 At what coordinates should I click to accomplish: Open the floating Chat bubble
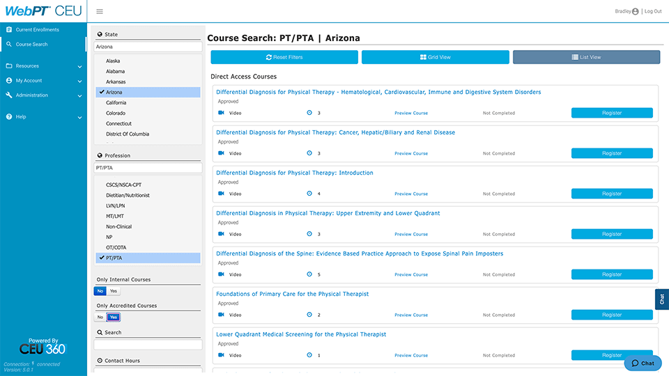[642, 363]
